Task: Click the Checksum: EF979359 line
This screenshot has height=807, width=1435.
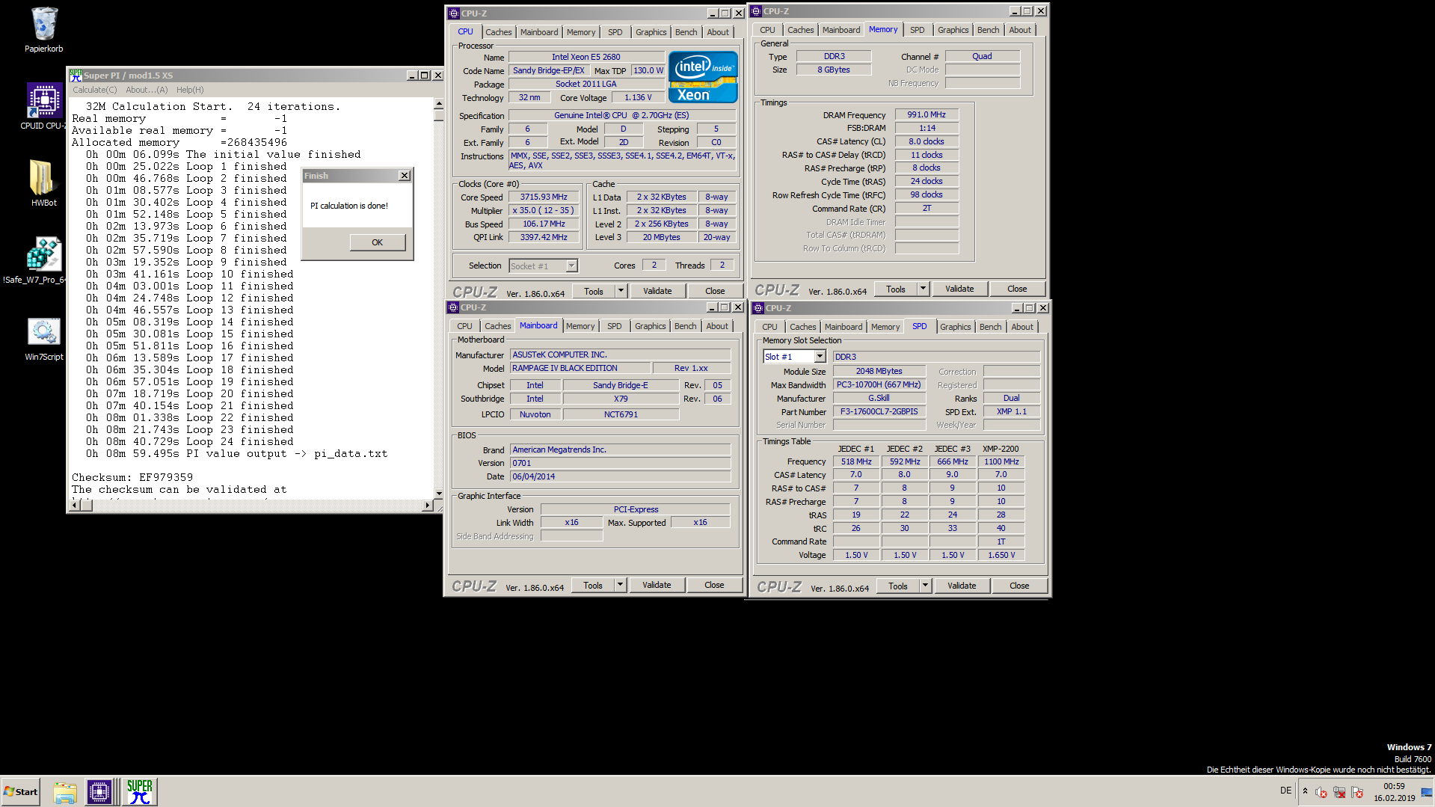Action: tap(132, 477)
